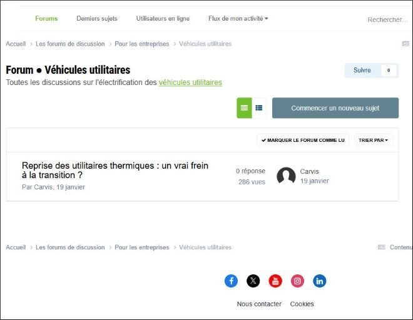The width and height of the screenshot is (413, 320).
Task: Follow the green 'véhicules utilitaires' link
Action: point(190,82)
